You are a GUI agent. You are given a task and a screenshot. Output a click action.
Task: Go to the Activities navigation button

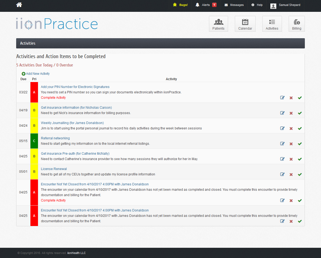(272, 24)
